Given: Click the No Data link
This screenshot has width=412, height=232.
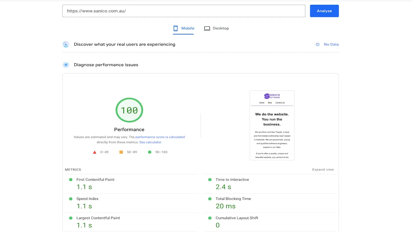Looking at the screenshot, I should (x=331, y=44).
